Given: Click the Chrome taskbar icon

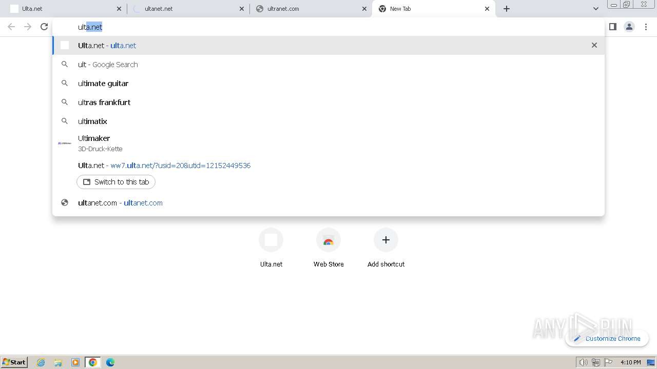Looking at the screenshot, I should (x=93, y=362).
